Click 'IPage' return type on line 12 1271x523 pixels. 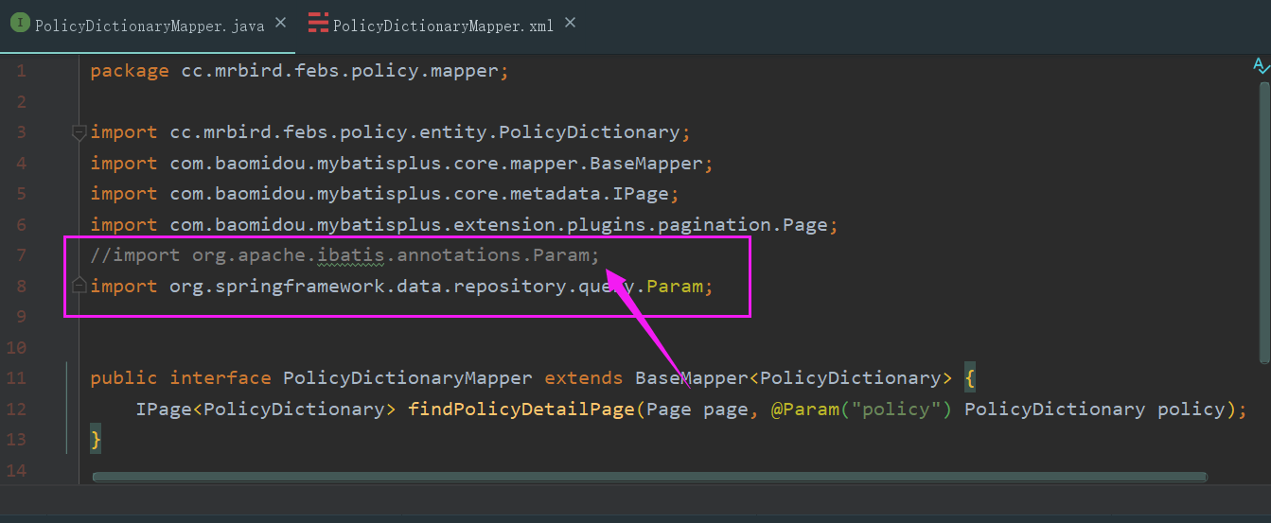click(x=164, y=410)
